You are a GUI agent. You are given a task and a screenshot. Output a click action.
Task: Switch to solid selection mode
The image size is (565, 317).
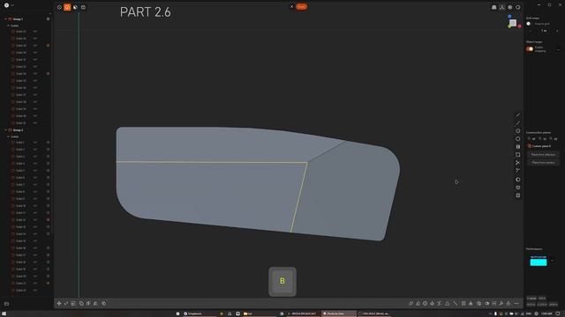click(x=83, y=7)
